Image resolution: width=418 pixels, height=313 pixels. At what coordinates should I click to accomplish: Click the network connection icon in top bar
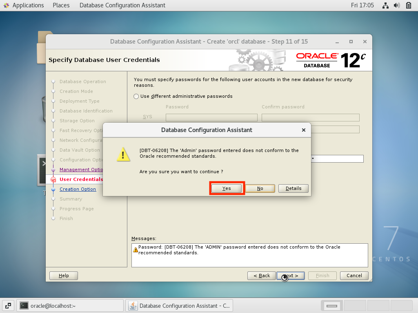coord(385,5)
